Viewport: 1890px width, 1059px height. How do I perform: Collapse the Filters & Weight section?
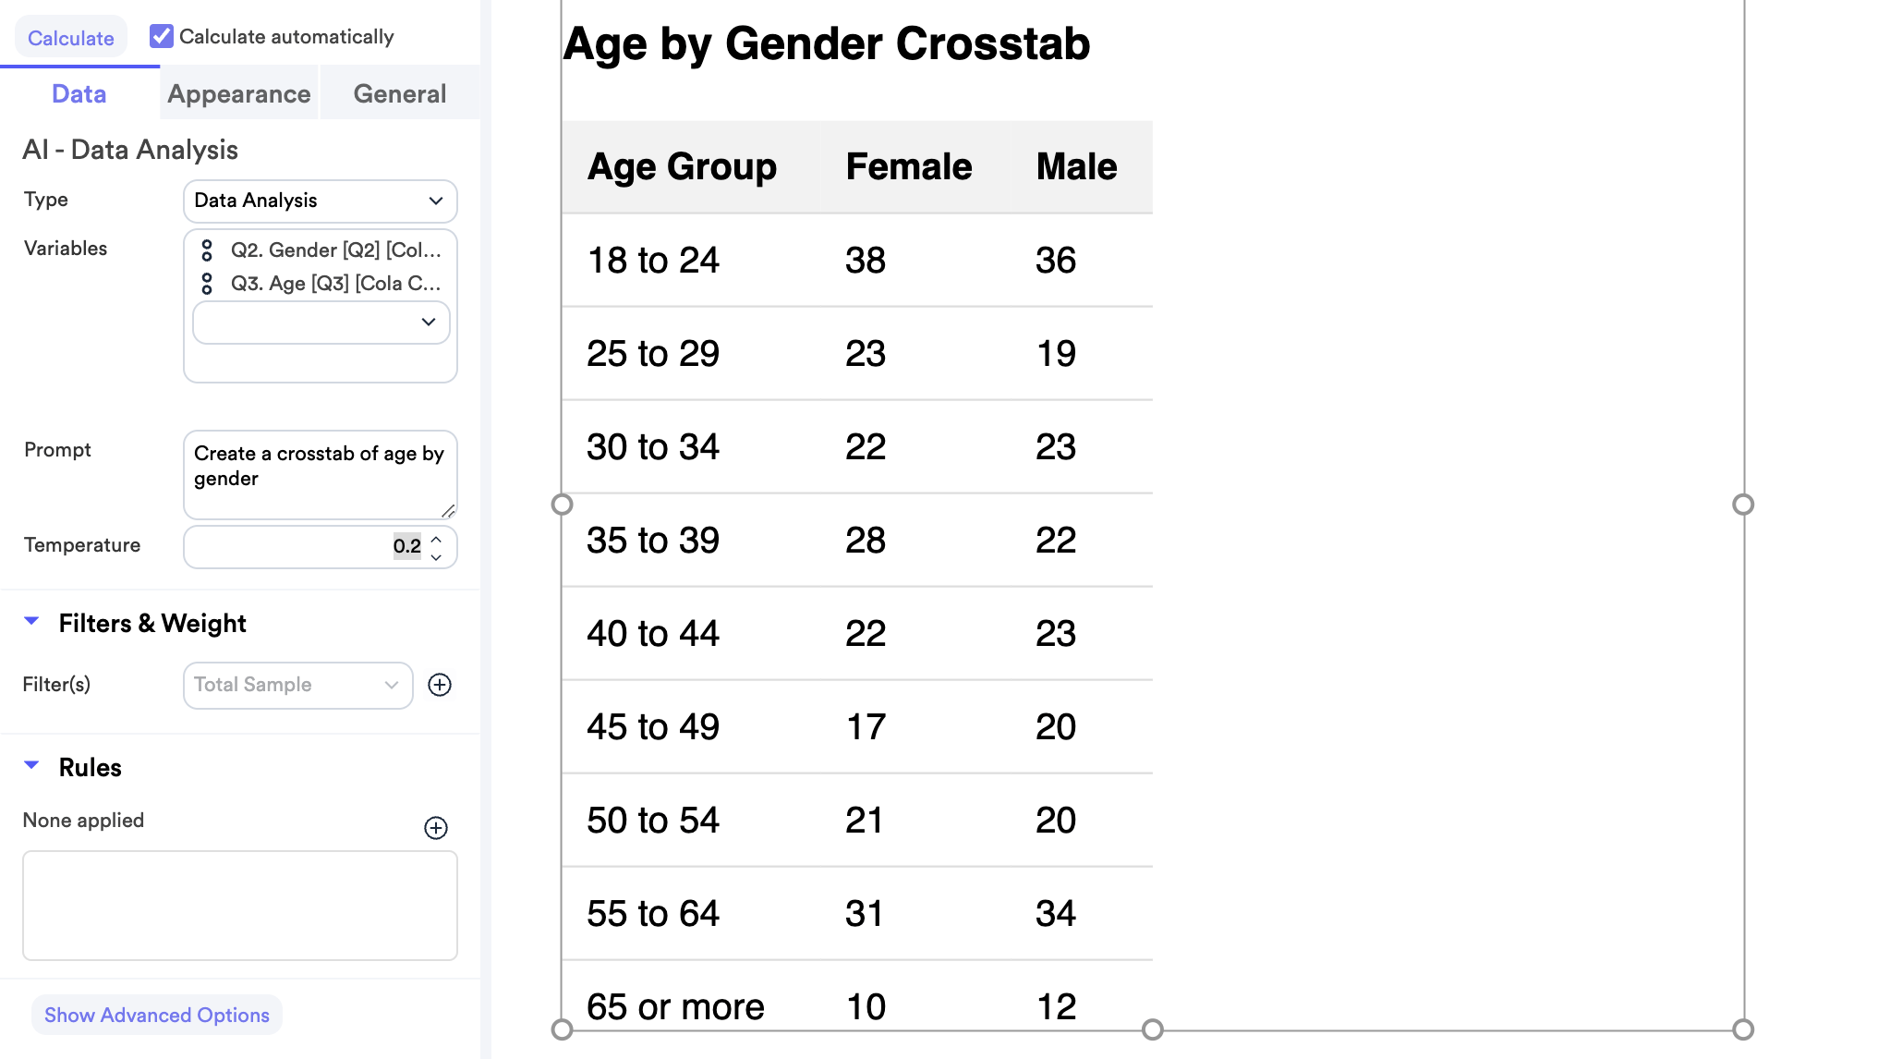(31, 622)
